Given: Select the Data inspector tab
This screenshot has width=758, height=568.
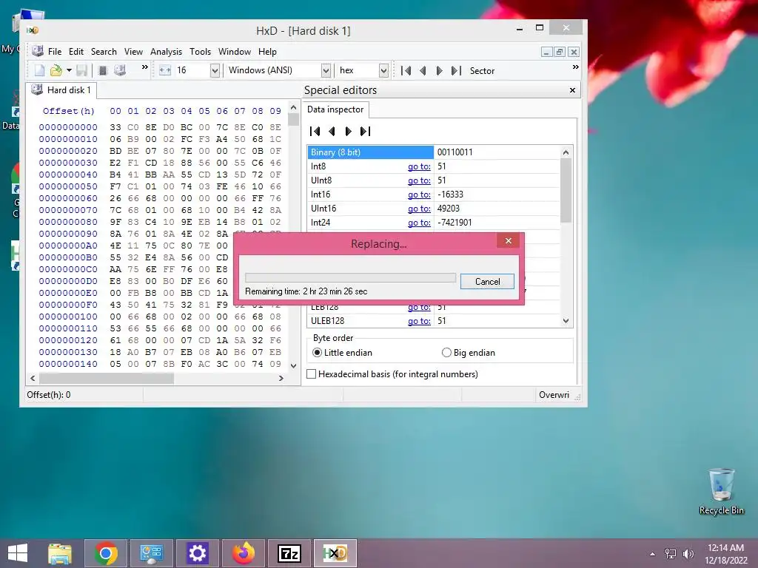Looking at the screenshot, I should point(335,109).
